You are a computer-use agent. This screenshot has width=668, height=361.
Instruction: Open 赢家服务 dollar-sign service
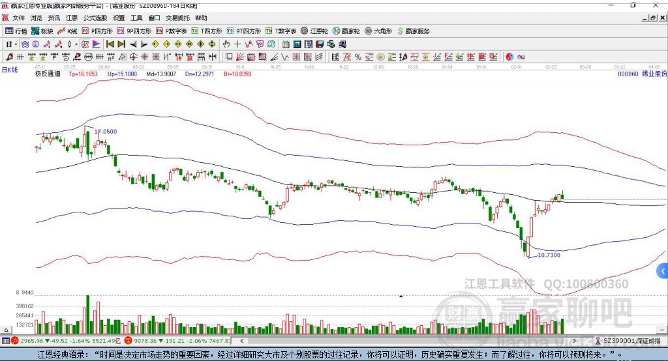[413, 31]
